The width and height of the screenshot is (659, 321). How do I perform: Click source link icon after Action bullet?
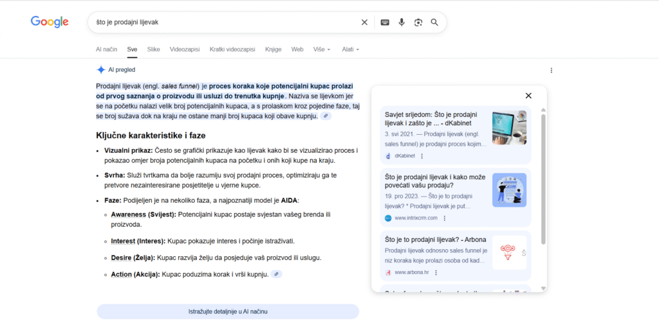click(x=276, y=274)
